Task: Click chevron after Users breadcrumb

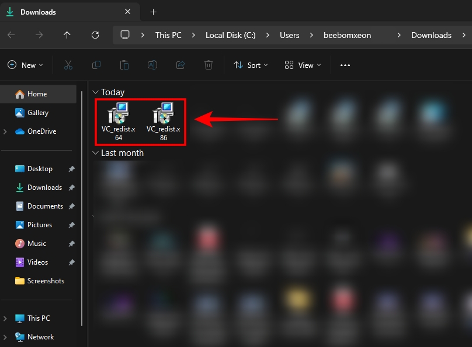Action: pyautogui.click(x=311, y=35)
